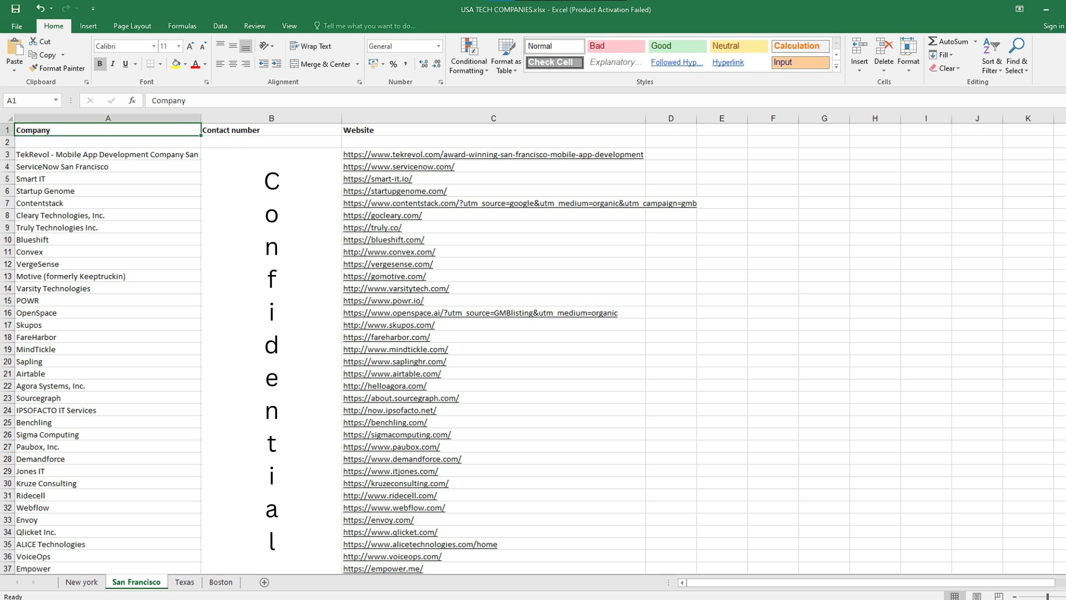Image resolution: width=1066 pixels, height=600 pixels.
Task: Expand the Number Format dropdown
Action: 439,46
